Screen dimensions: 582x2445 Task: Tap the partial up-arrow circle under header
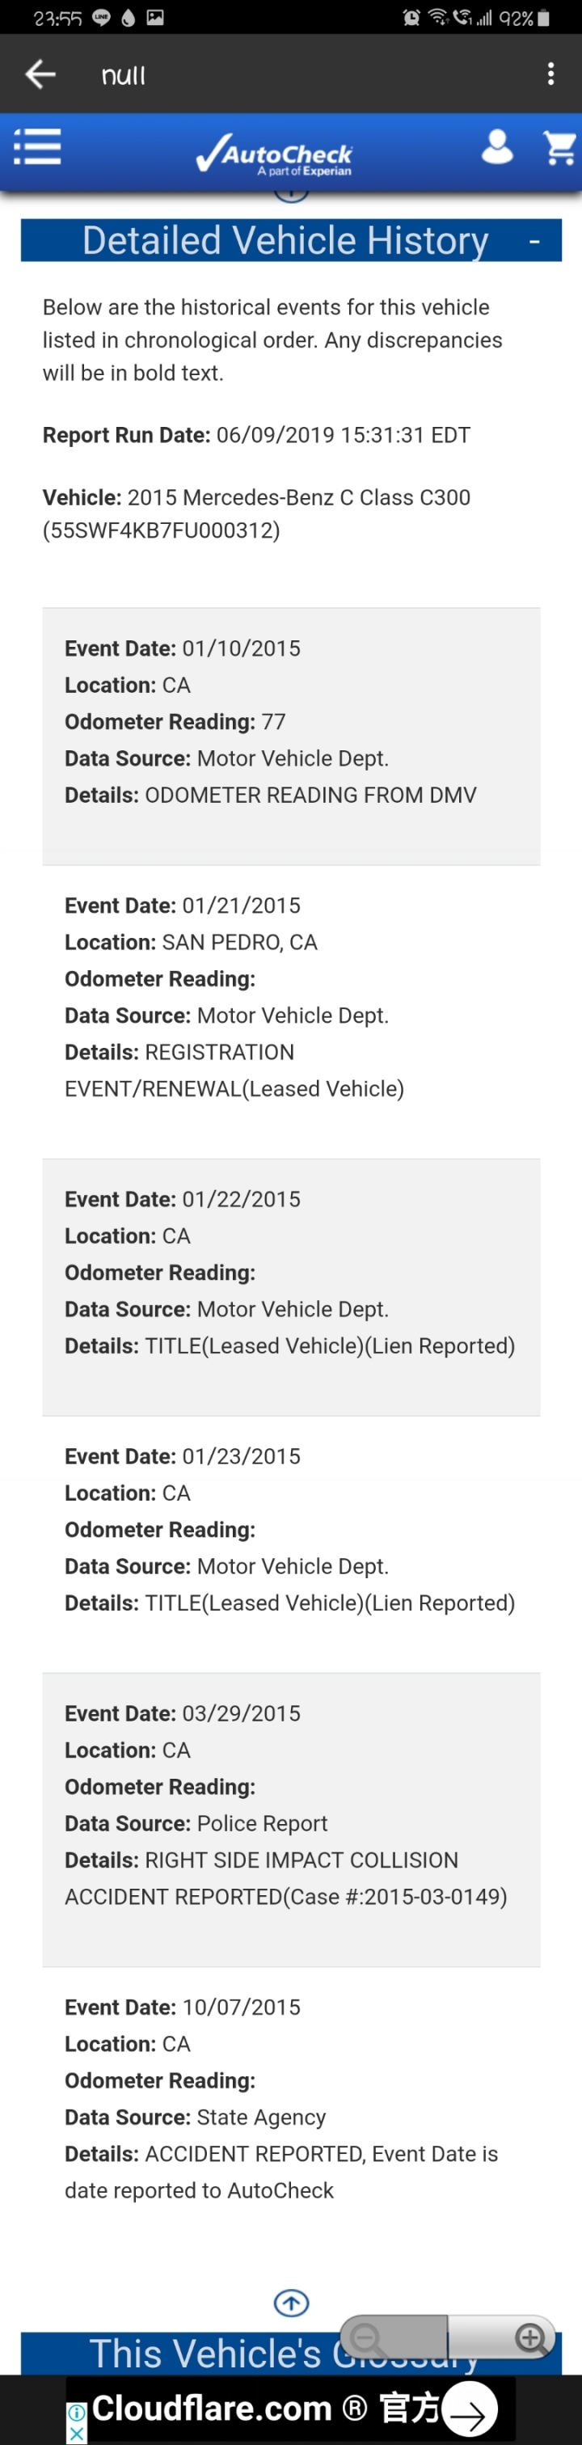tap(292, 195)
